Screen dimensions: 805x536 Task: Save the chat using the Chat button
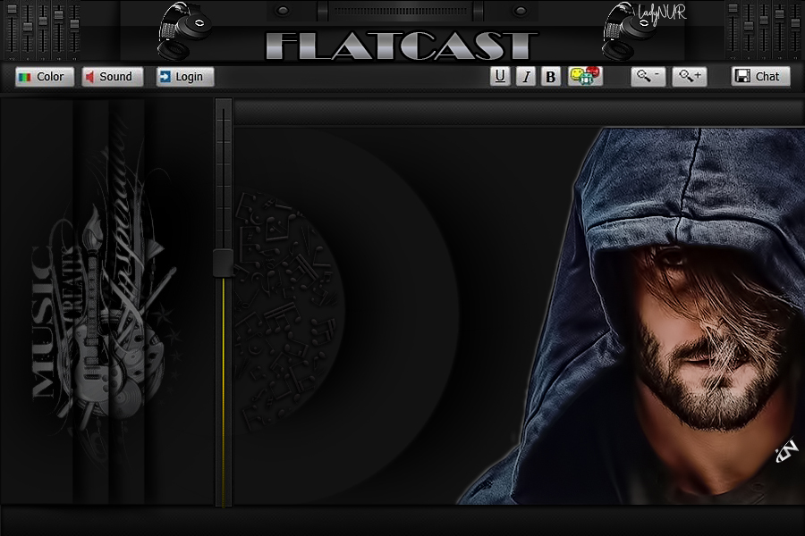point(760,77)
